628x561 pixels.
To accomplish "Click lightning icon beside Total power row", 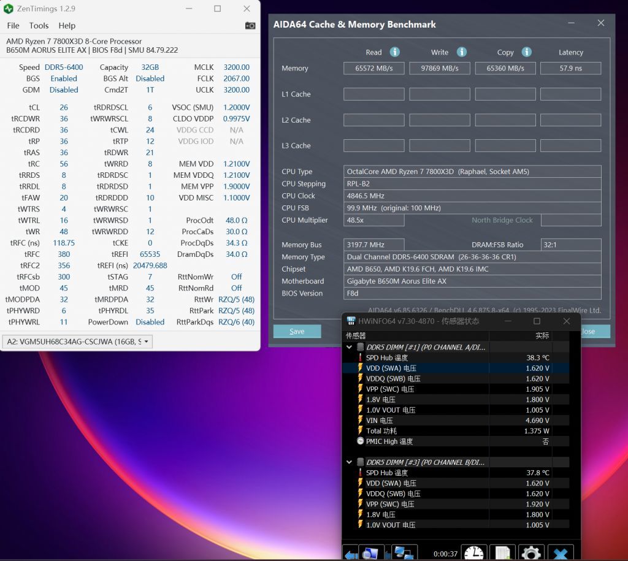I will point(360,430).
